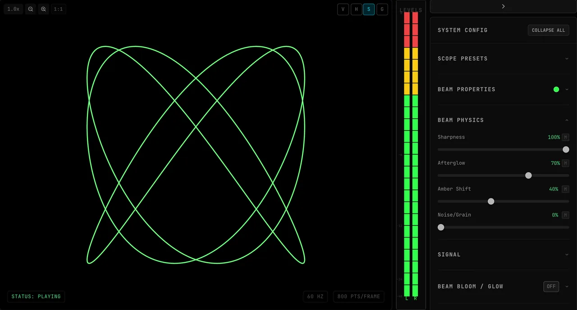Toggle the M button next to Noise/Grain
577x310 pixels.
click(565, 215)
